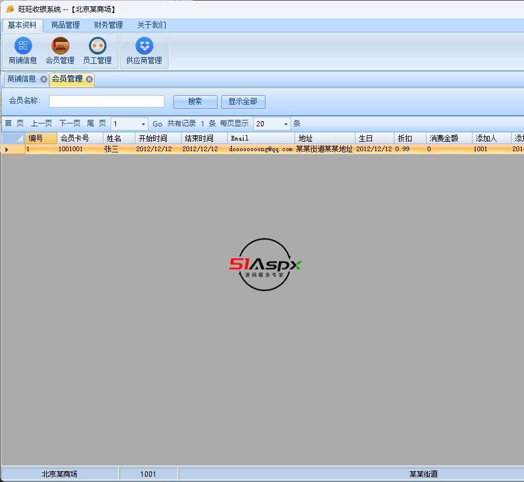Go to 下一页 next page
The image size is (524, 482).
(x=70, y=123)
